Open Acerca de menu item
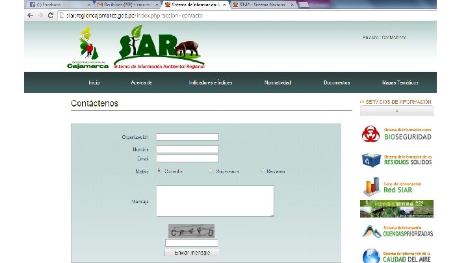This screenshot has width=468, height=263. click(142, 82)
